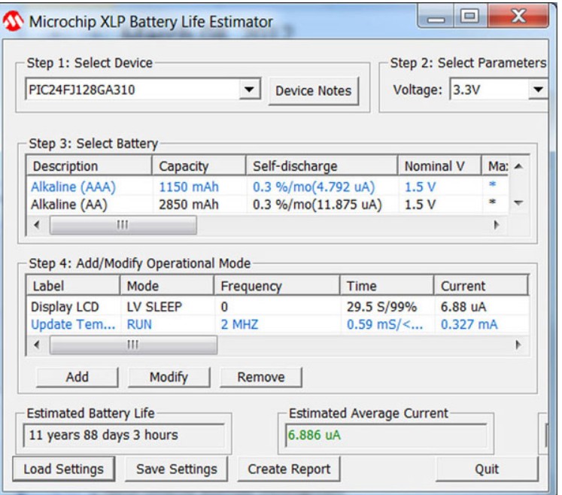This screenshot has width=562, height=495.
Task: Click the 0.3 %/mo(11.875 uA) cell
Action: point(317,205)
